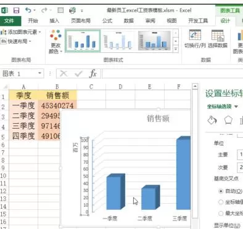Screen dimensions: 243x229
Task: Open 添加图表元素 dropdown
Action: [x=21, y=32]
